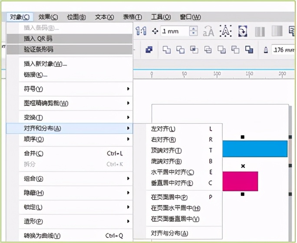Click the Front minus back icon
Screen dimensions: 297x243
pyautogui.click(x=221, y=50)
